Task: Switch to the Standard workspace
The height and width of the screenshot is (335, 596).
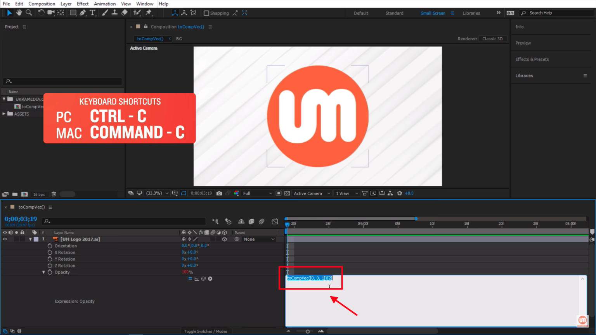Action: pos(394,13)
